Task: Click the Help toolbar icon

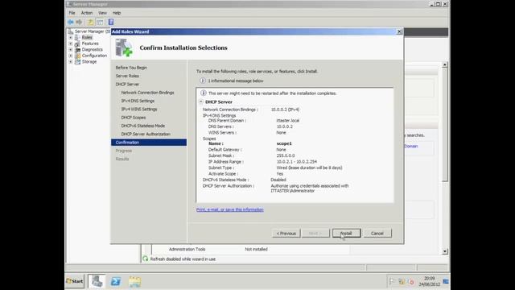Action: (111, 22)
